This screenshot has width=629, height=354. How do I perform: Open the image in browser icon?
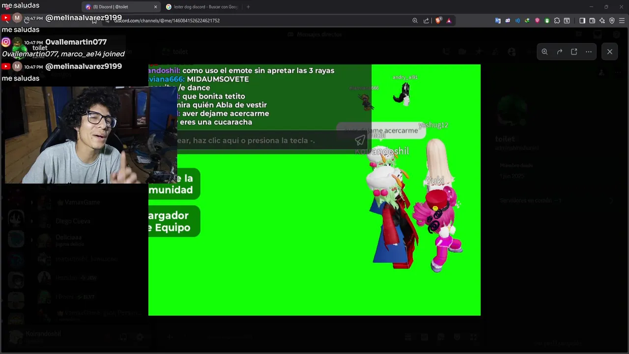[574, 52]
